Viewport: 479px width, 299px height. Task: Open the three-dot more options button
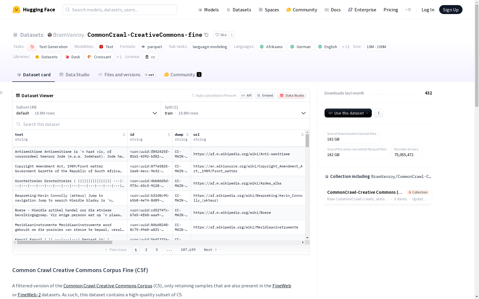[x=379, y=113]
